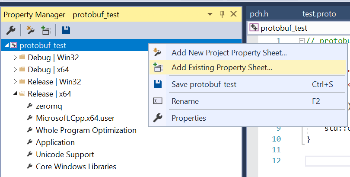Open the Property Manager window position dropdown arrow
350x177 pixels.
211,14
